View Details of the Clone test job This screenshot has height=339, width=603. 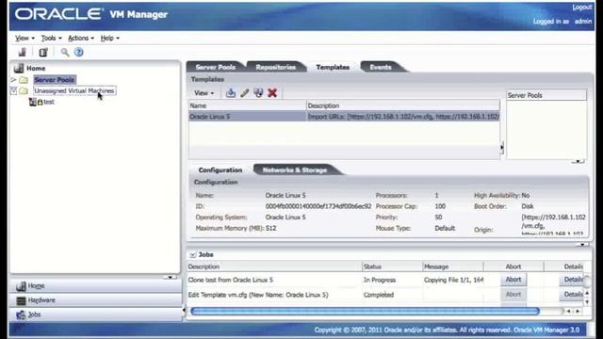pyautogui.click(x=573, y=280)
